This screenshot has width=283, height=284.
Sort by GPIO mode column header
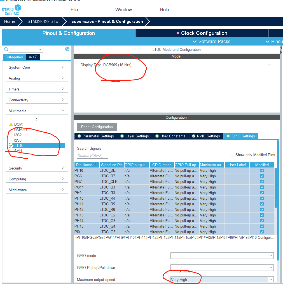[x=162, y=165]
